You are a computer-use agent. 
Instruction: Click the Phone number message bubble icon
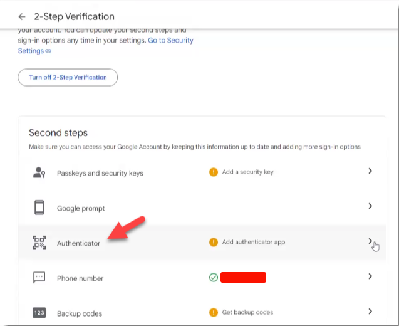pos(39,277)
